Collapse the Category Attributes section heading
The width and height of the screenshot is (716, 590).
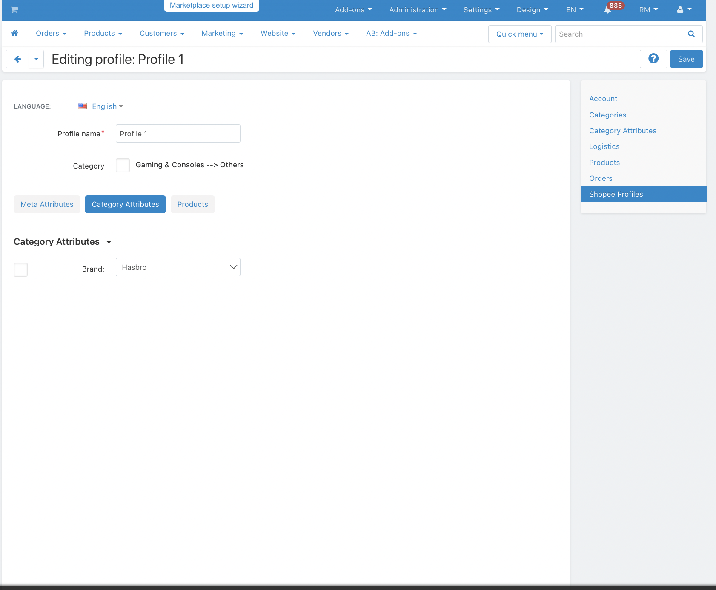tap(62, 242)
